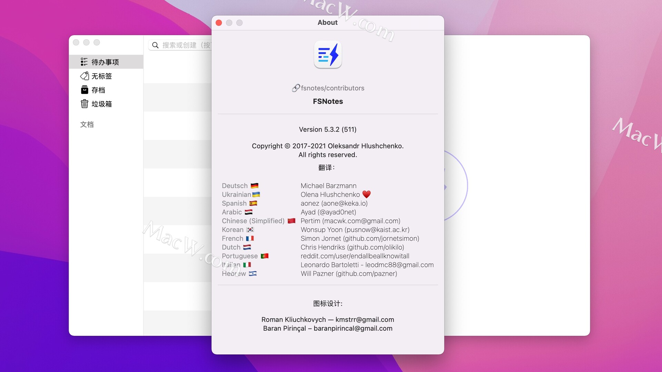Select the 待办事项 sidebar icon
Viewport: 662px width, 372px height.
click(84, 62)
